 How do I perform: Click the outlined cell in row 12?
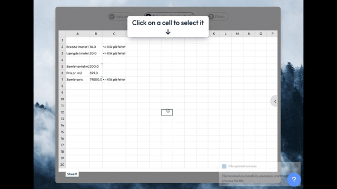[x=167, y=112]
